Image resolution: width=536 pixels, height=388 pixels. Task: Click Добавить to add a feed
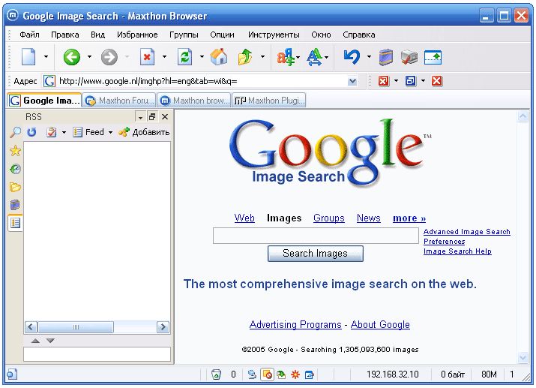tap(144, 132)
